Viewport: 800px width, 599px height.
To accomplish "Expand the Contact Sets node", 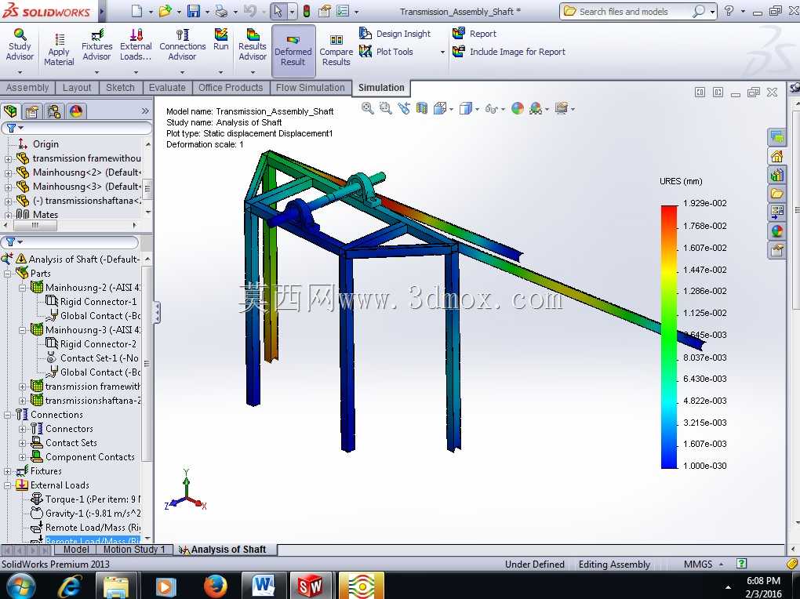I will click(23, 443).
